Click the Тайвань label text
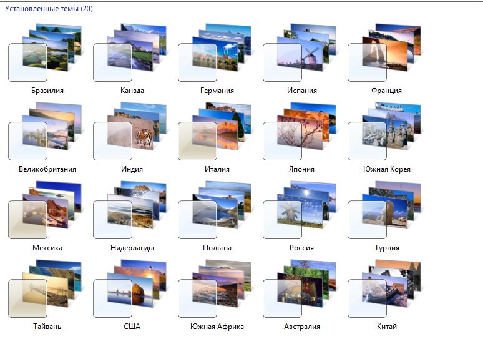Image resolution: width=483 pixels, height=339 pixels. tap(47, 327)
